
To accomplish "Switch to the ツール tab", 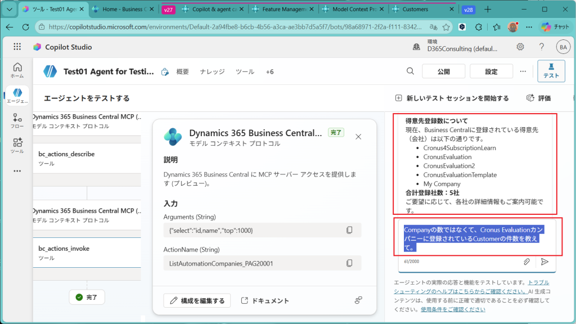I will click(245, 72).
